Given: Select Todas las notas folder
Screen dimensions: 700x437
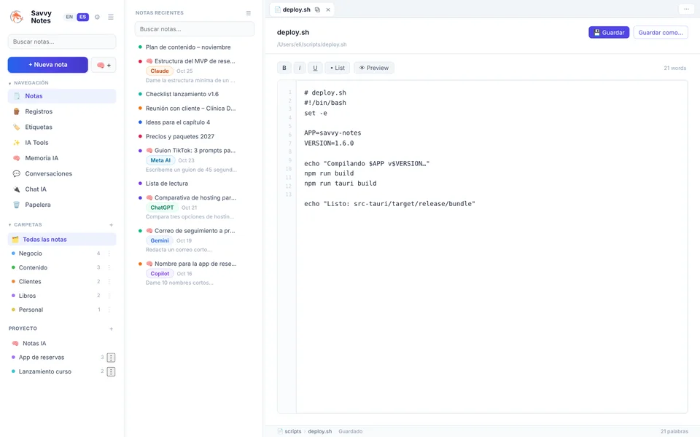Looking at the screenshot, I should pyautogui.click(x=62, y=240).
